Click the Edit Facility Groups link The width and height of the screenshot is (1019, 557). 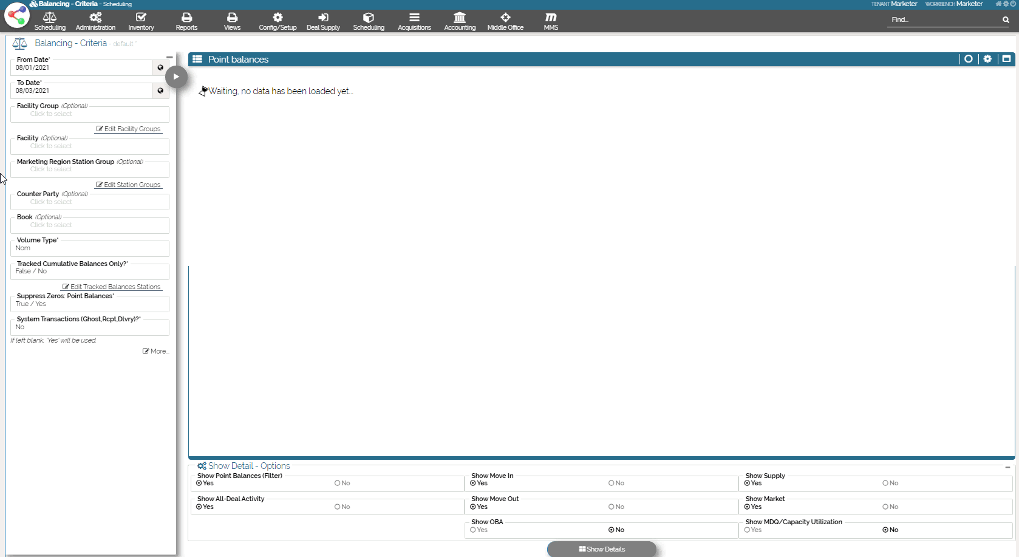[129, 129]
